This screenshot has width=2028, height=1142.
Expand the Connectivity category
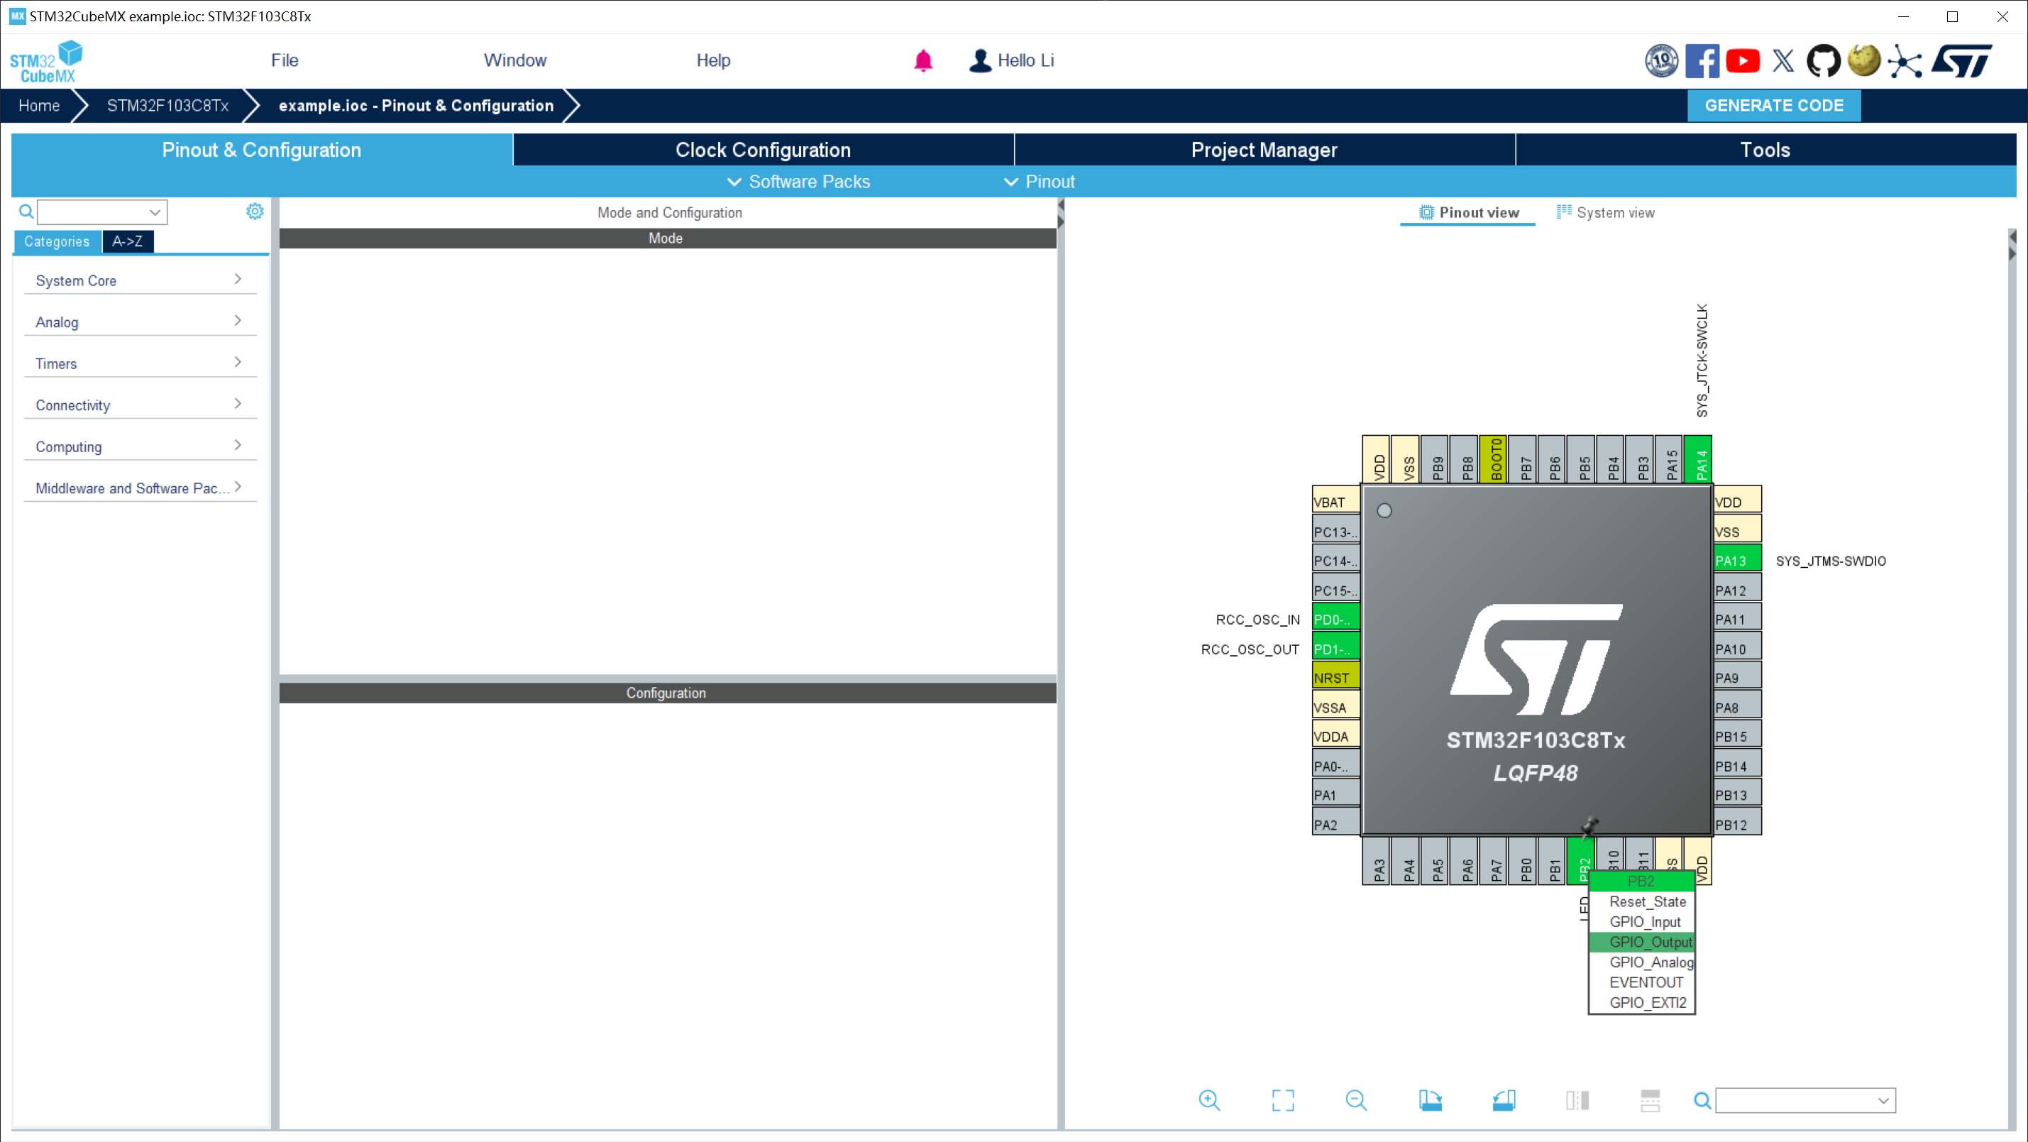point(139,405)
